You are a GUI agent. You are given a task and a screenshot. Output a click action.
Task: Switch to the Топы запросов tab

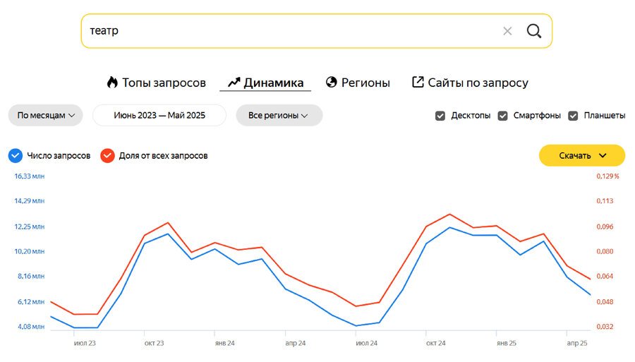pos(164,83)
